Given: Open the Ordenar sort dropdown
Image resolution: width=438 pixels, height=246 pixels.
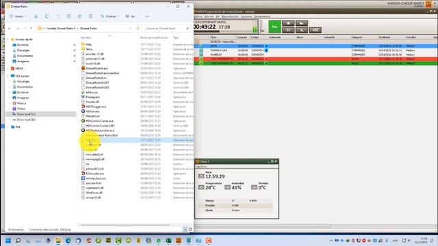Looking at the screenshot, I should tap(109, 16).
